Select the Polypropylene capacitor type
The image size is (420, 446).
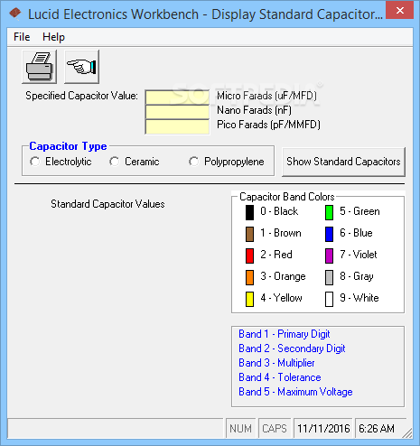(x=227, y=162)
